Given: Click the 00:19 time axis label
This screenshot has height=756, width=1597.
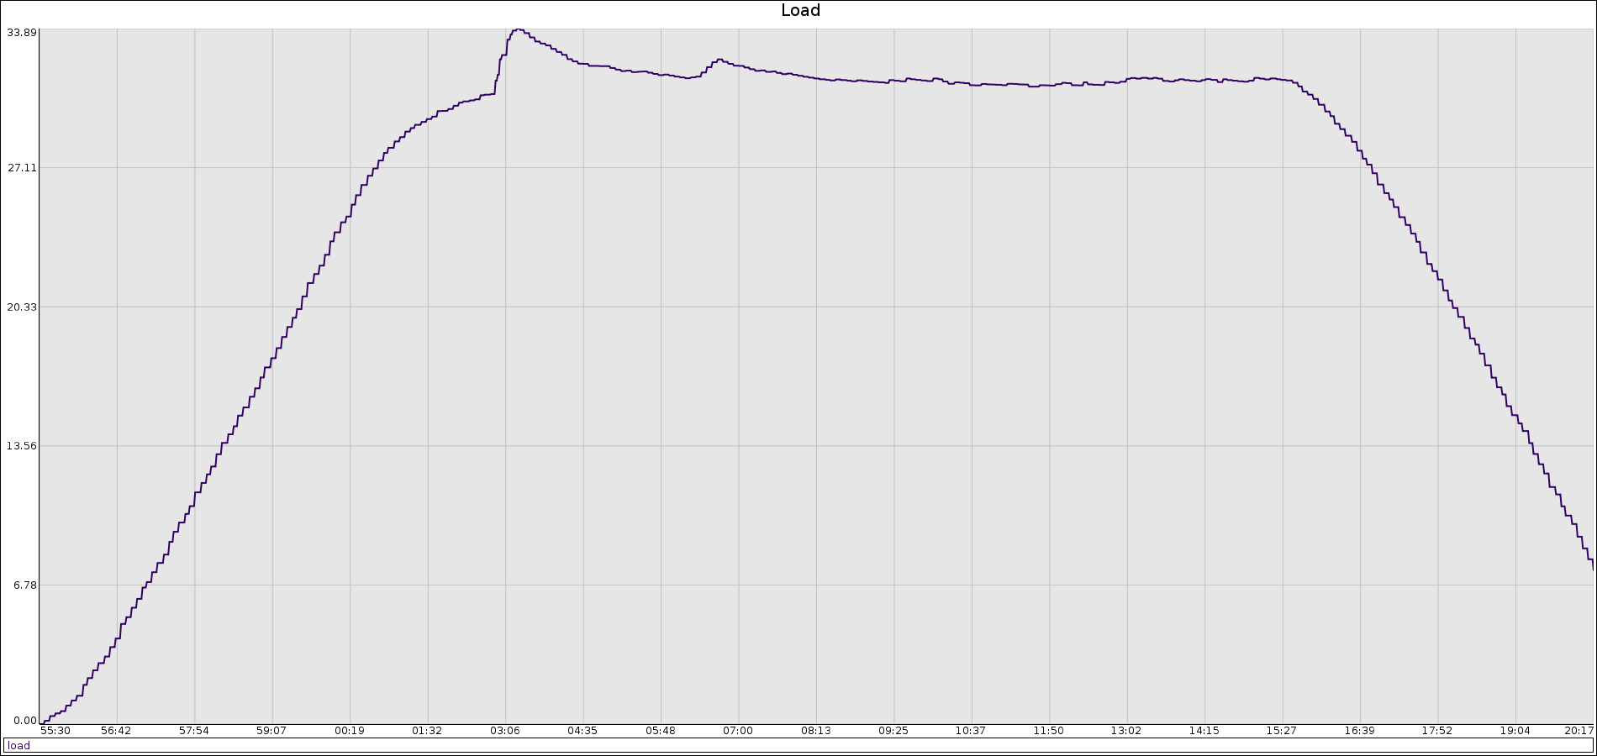Looking at the screenshot, I should click(x=350, y=731).
